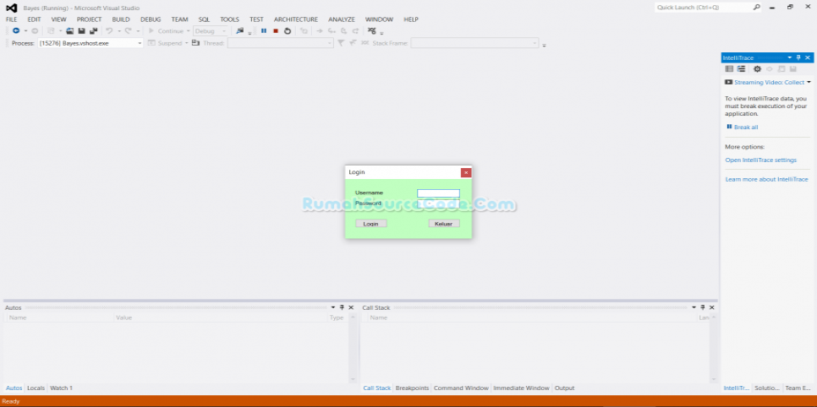Close the Autos panel
This screenshot has height=407, width=817.
(x=351, y=307)
